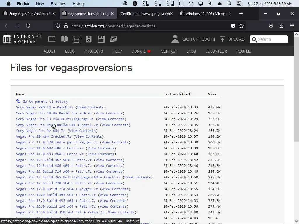
Task: Click the eject icon in the menu bar
Action: pos(220,3)
